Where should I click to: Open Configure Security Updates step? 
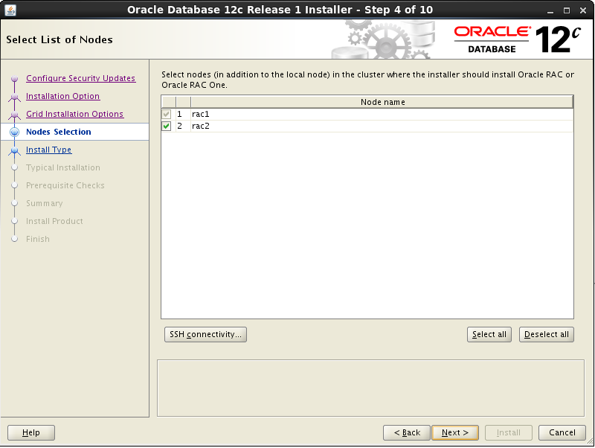pos(81,78)
